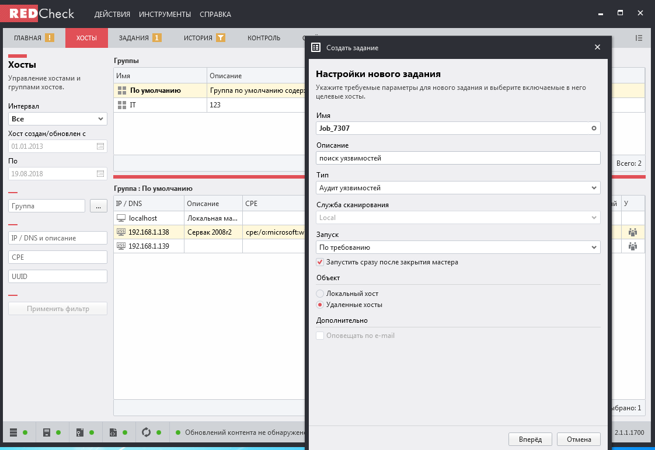Click the database status icon in status bar
Viewport: 655px width, 450px height.
click(13, 432)
